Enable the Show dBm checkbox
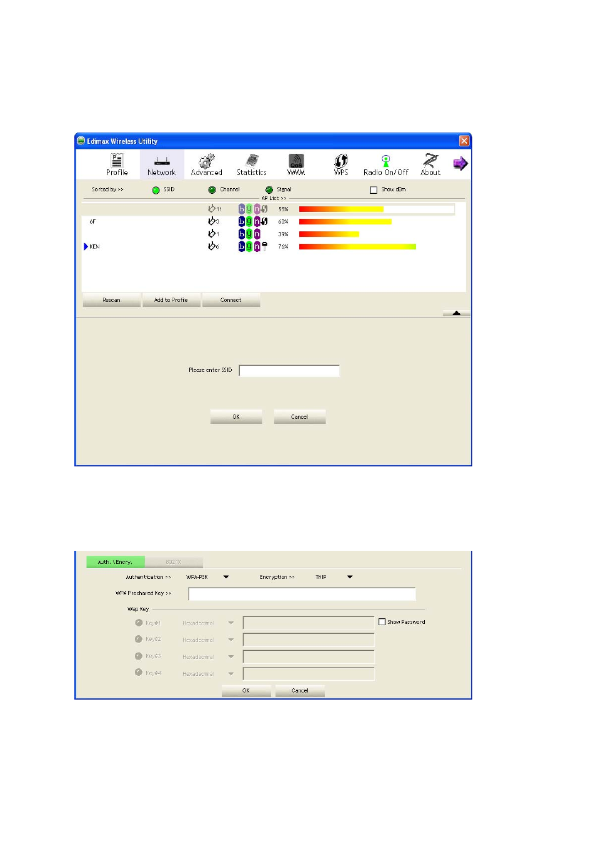Image resolution: width=596 pixels, height=844 pixels. click(374, 190)
